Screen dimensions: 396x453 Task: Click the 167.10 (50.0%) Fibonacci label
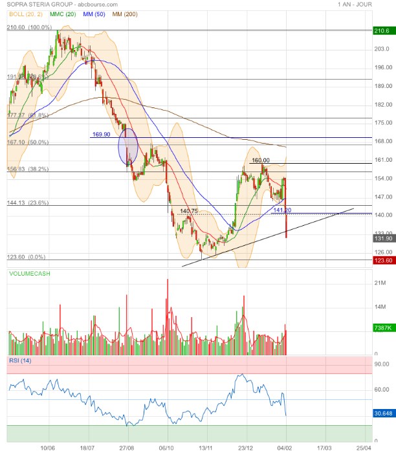coord(28,142)
